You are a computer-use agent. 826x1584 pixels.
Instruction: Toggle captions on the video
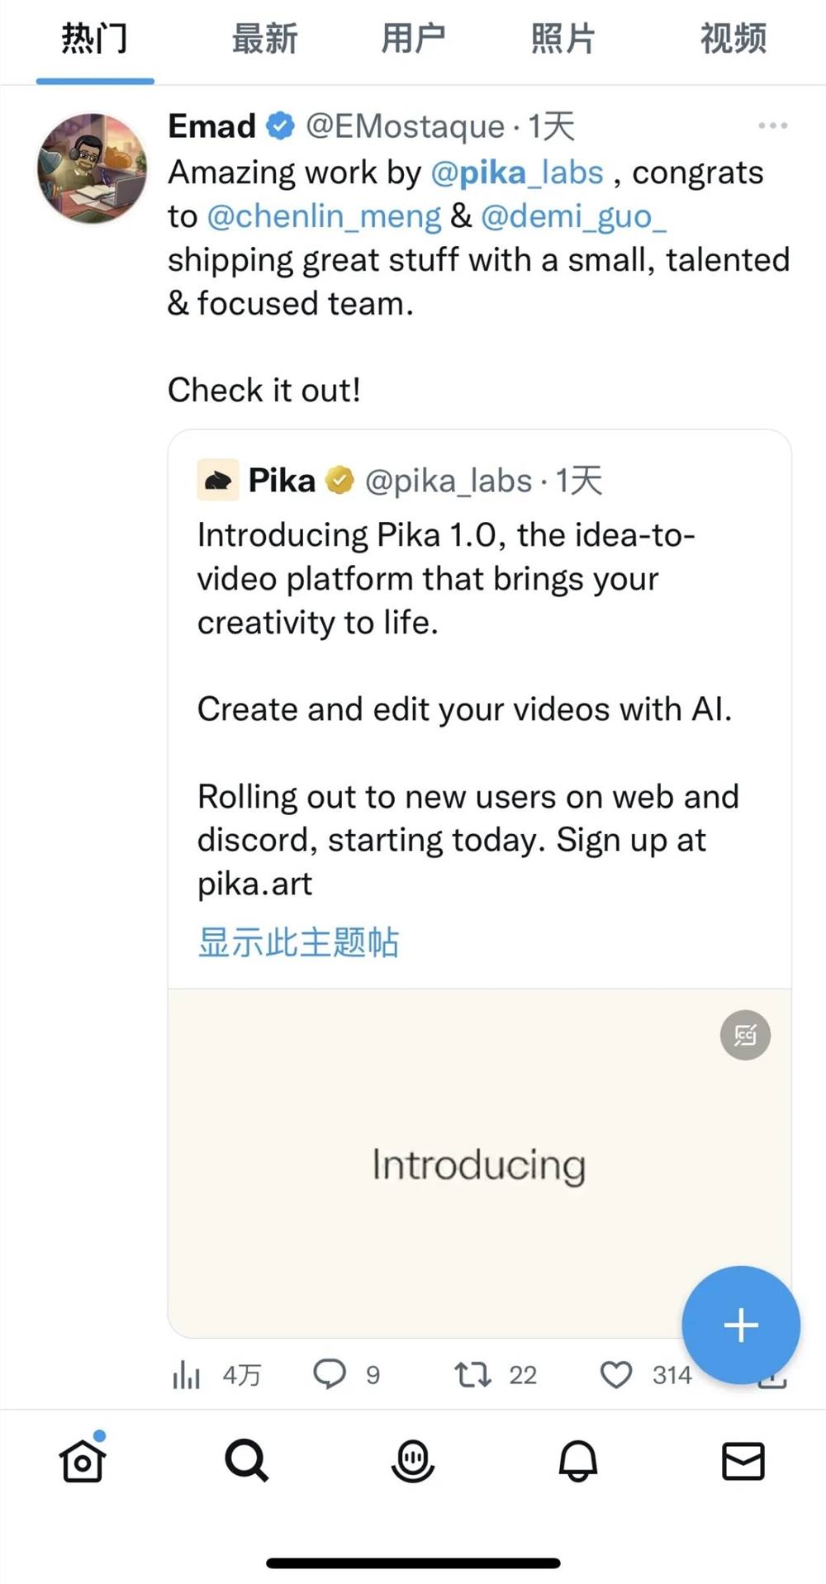745,1035
